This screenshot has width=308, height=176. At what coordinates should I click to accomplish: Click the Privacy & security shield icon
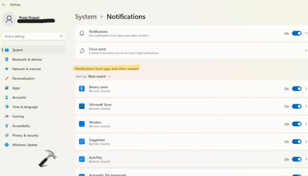(6, 135)
